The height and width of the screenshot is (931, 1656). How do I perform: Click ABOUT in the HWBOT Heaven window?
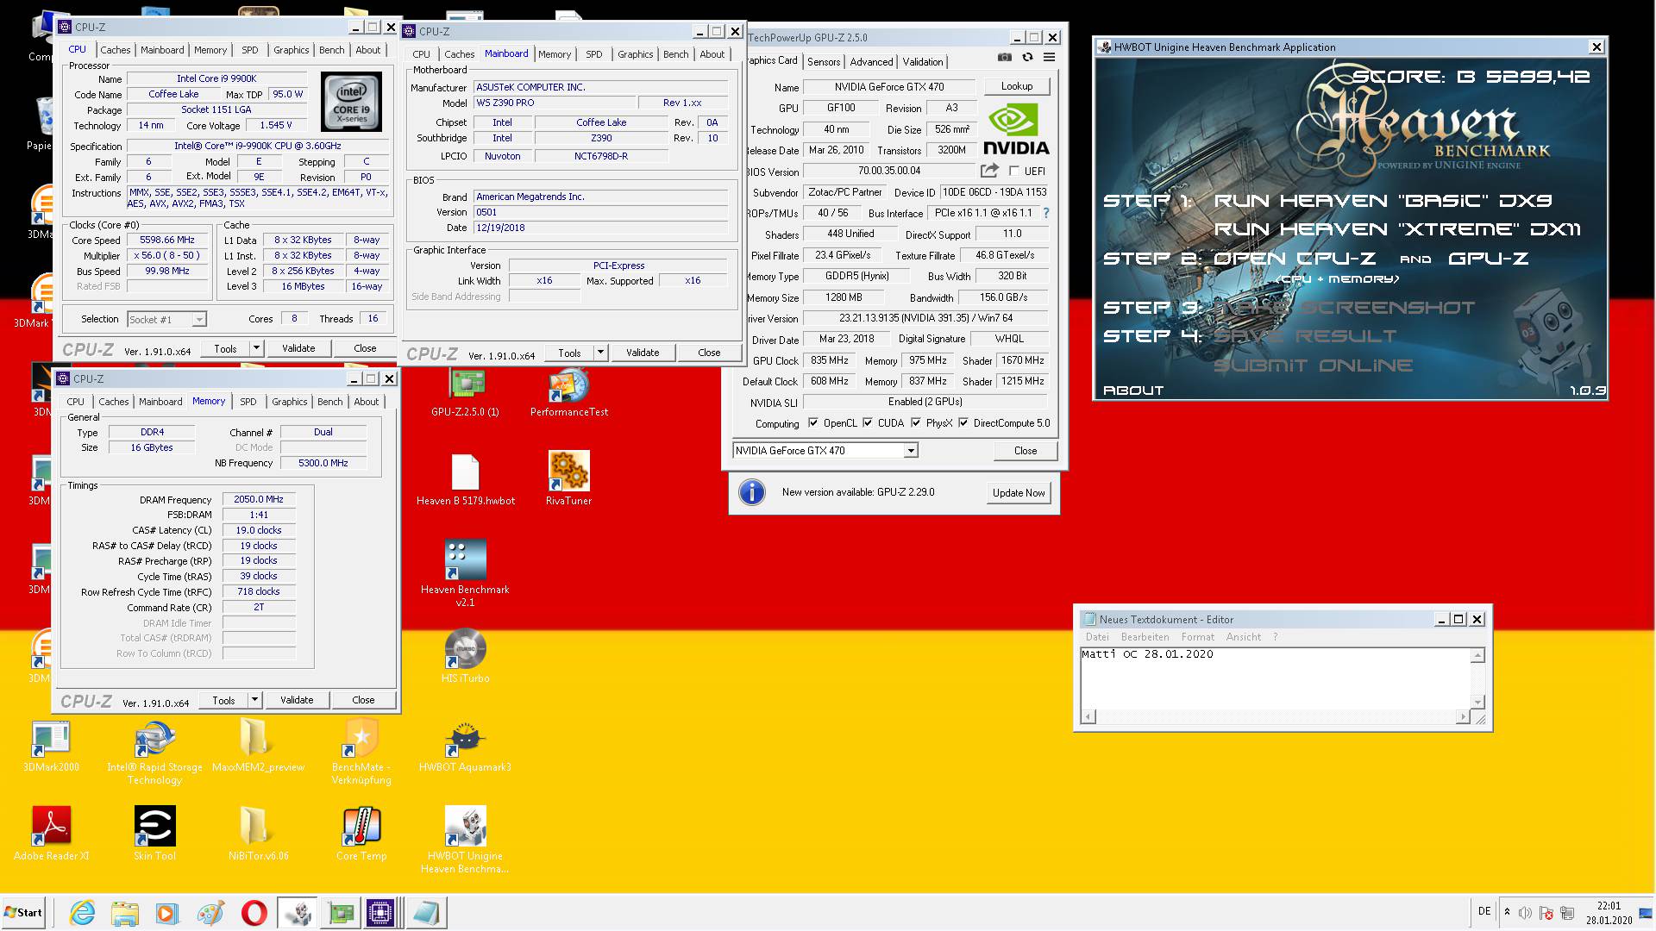(1133, 391)
